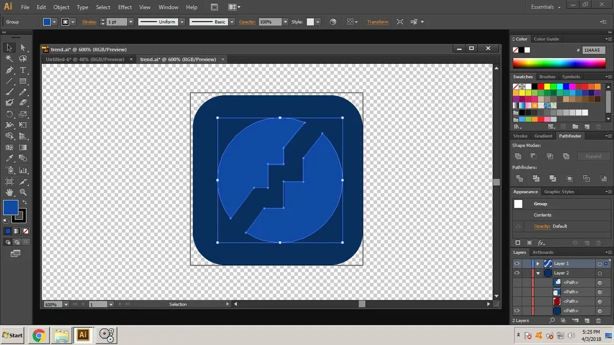Toggle visibility of Layer 2
614x345 pixels.
coord(517,273)
